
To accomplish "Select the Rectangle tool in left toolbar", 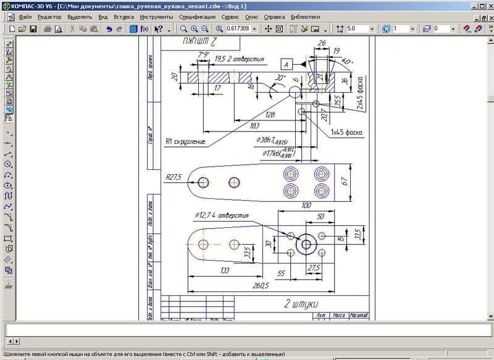I will (x=9, y=238).
